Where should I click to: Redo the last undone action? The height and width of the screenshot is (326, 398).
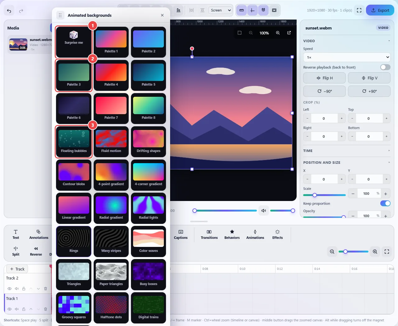pos(21,11)
